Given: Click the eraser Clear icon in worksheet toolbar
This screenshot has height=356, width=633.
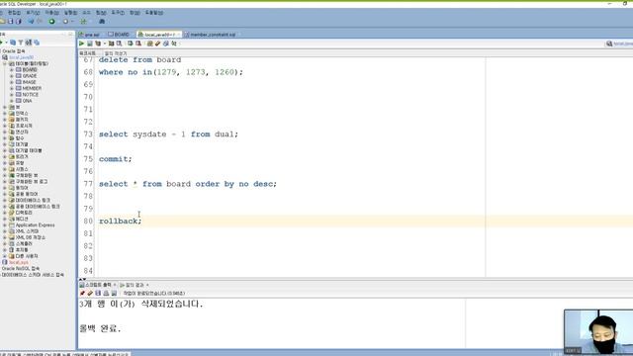Looking at the screenshot, I should [x=158, y=44].
